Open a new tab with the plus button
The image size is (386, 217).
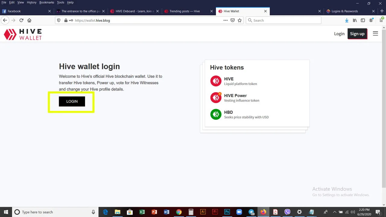(x=382, y=11)
